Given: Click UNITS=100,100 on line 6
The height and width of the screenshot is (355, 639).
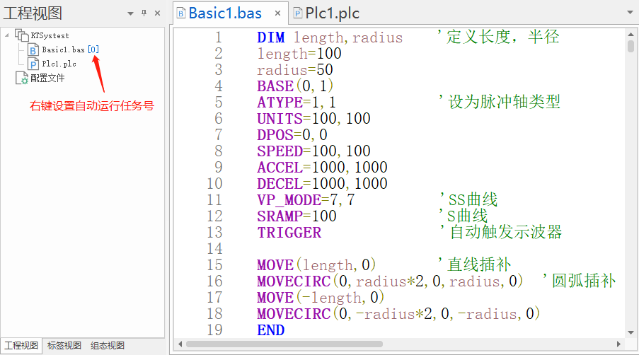Looking at the screenshot, I should [313, 119].
